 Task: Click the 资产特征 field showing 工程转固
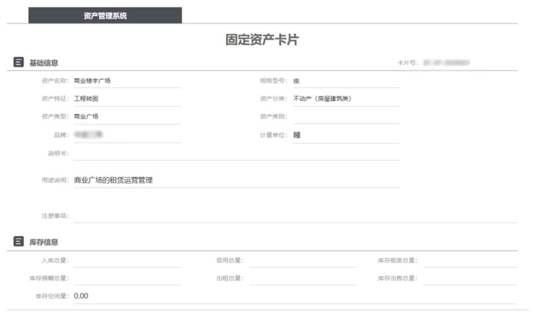coord(127,99)
